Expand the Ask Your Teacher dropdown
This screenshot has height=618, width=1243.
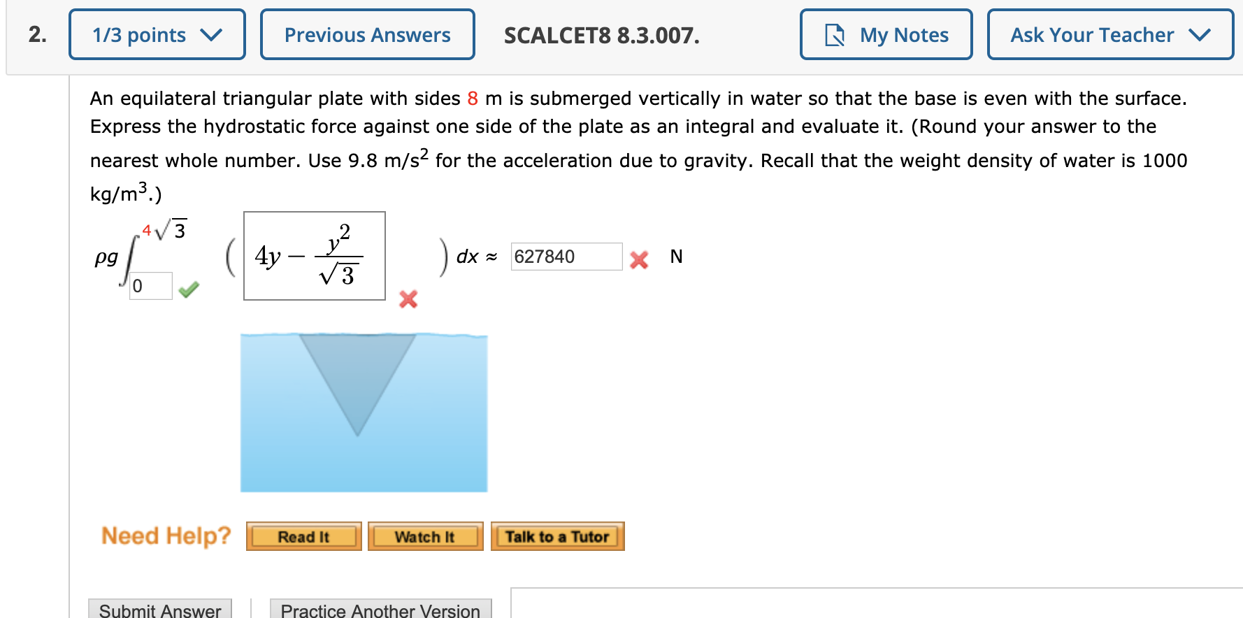[x=1109, y=34]
